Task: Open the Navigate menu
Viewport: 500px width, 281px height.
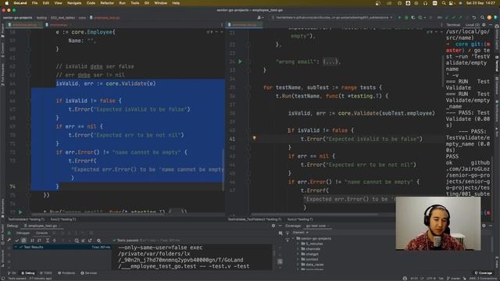Action: pos(74,3)
